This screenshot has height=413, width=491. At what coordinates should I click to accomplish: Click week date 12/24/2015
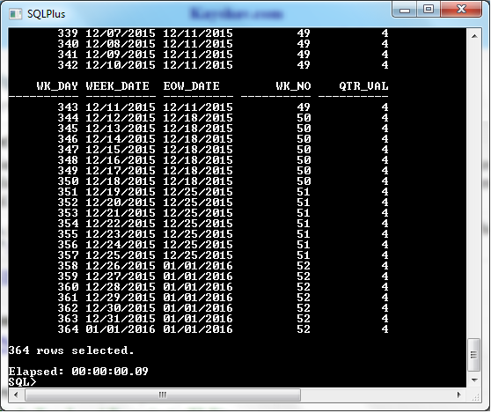point(121,245)
